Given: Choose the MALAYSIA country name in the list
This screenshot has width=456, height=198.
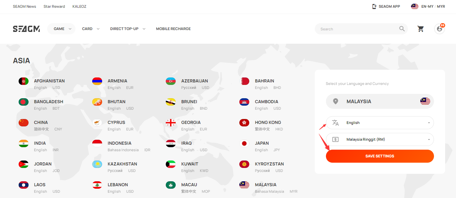Looking at the screenshot, I should click(266, 185).
